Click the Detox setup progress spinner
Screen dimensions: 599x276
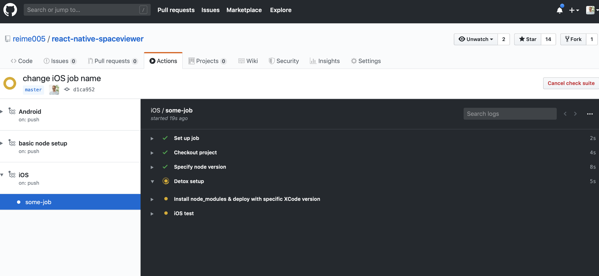coord(166,181)
